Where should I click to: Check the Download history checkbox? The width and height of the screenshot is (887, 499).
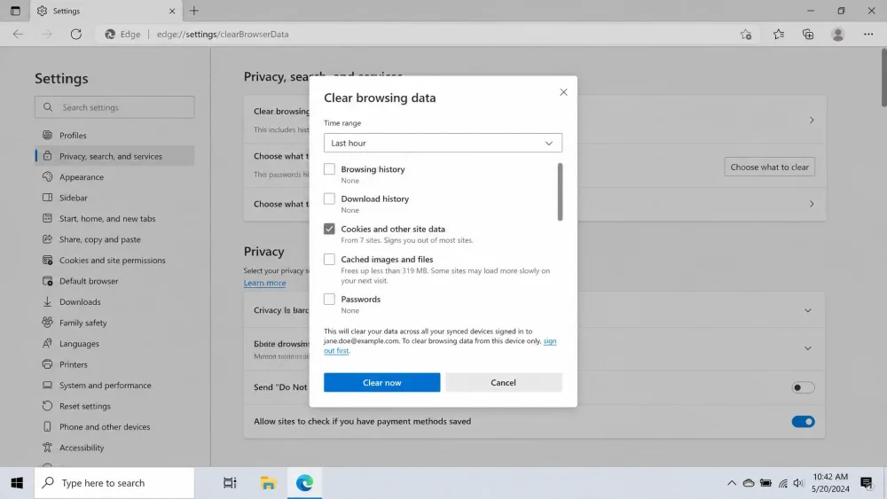coord(329,199)
